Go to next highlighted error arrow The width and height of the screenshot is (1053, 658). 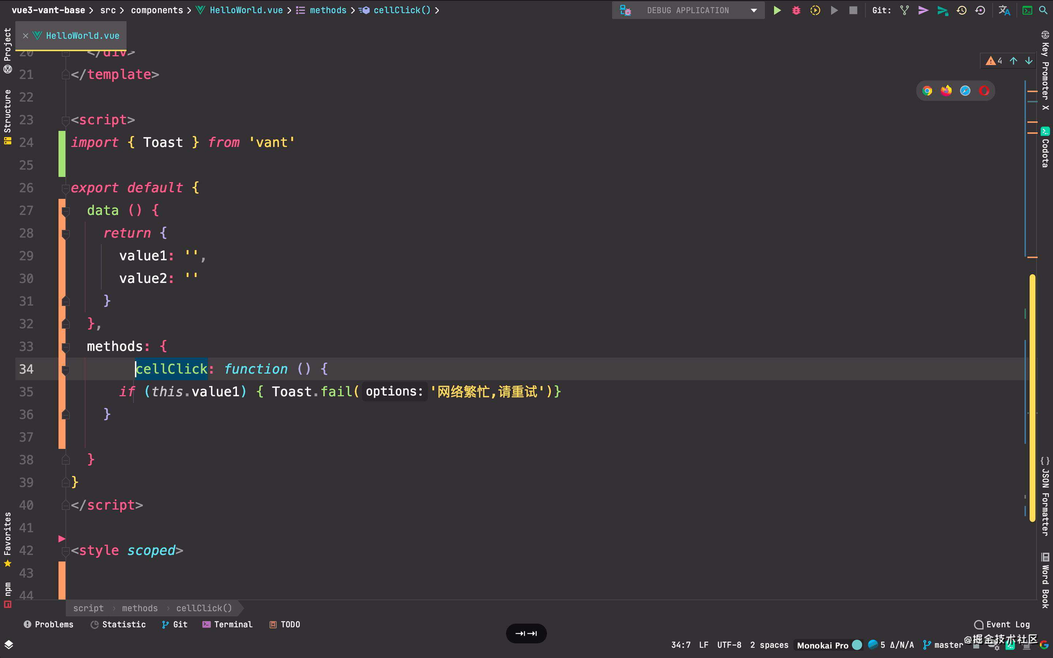[1029, 61]
